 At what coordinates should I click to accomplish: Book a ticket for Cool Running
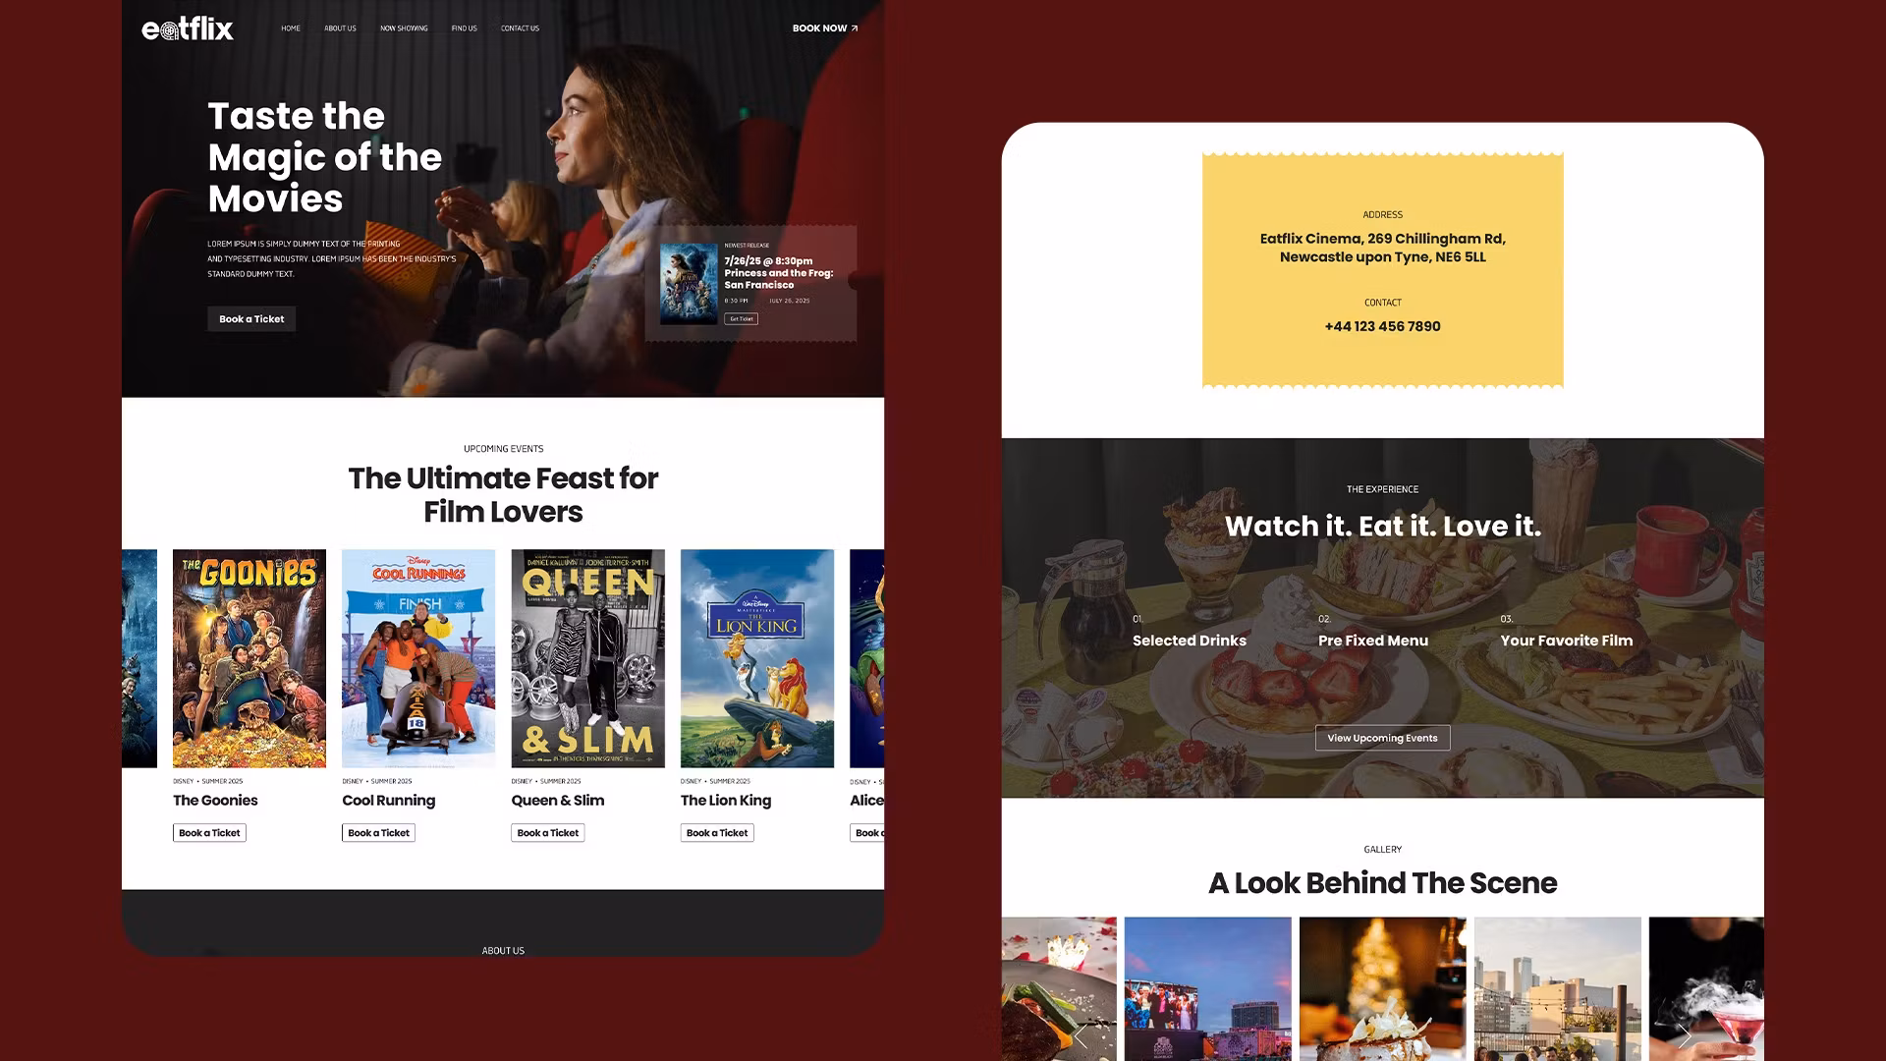coord(378,833)
